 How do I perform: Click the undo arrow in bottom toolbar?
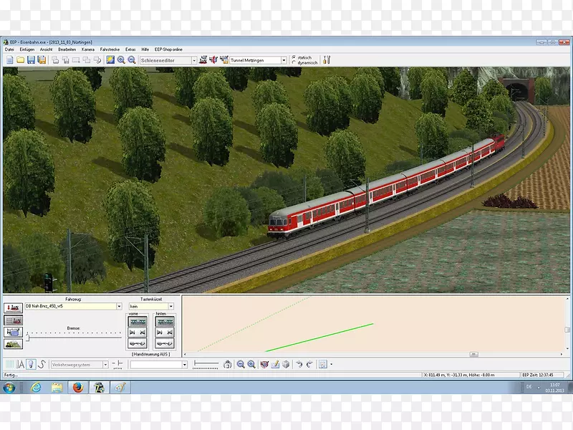pyautogui.click(x=299, y=364)
